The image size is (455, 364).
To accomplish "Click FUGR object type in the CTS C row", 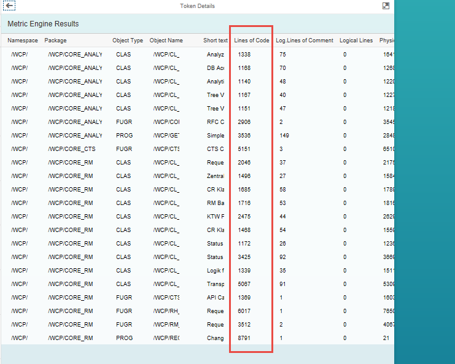I will click(124, 149).
